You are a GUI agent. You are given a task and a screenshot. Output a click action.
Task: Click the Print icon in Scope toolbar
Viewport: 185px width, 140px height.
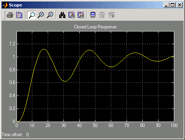coord(10,15)
